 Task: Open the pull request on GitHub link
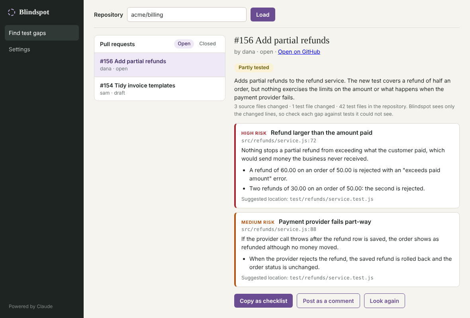tap(299, 52)
